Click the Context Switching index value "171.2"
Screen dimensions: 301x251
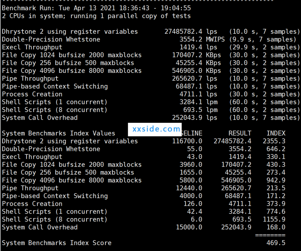[x=276, y=196]
